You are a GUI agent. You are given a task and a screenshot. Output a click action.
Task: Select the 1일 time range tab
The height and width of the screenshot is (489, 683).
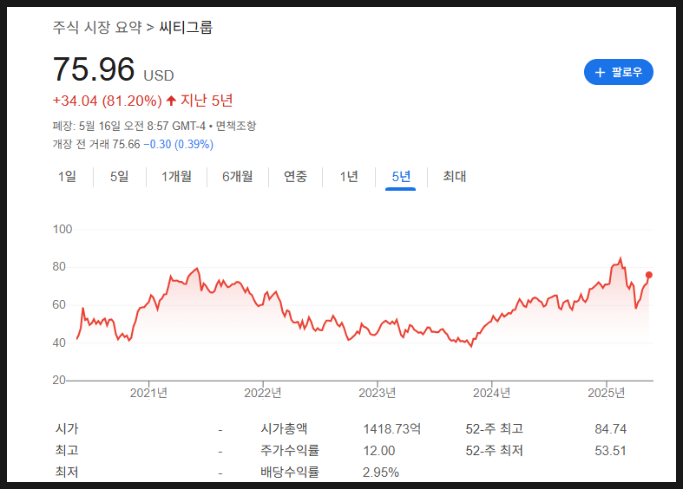click(67, 177)
